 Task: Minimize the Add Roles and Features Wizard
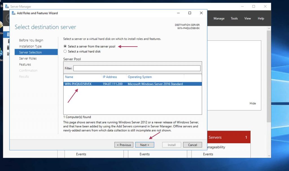[x=178, y=13]
